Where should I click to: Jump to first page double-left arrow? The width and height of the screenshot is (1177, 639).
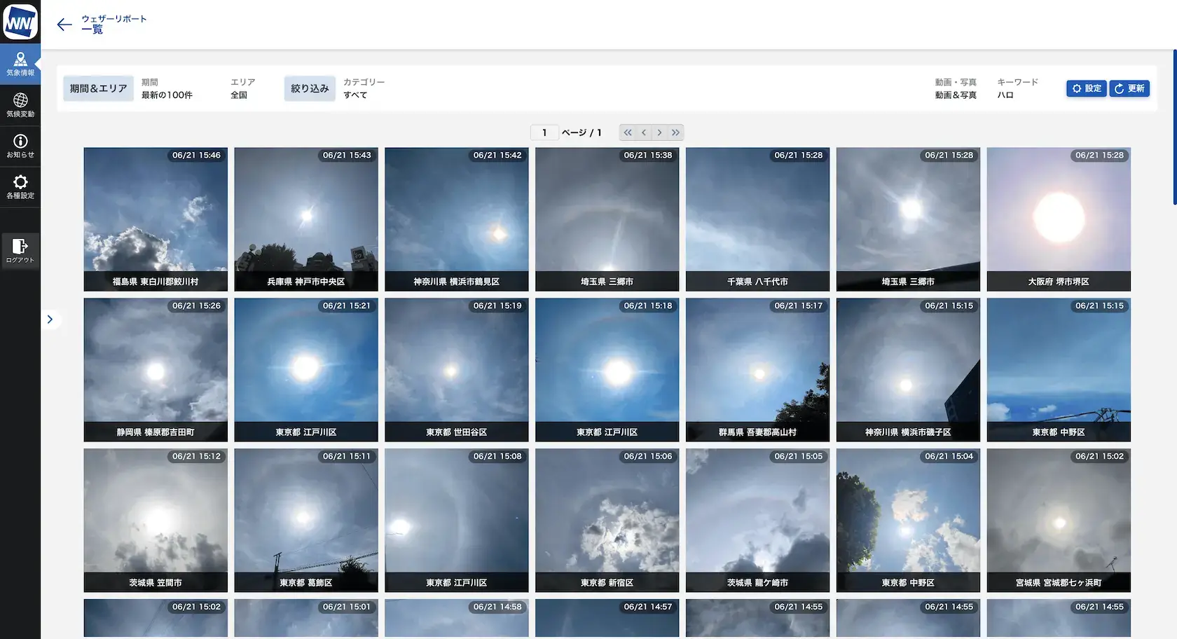[x=628, y=132]
